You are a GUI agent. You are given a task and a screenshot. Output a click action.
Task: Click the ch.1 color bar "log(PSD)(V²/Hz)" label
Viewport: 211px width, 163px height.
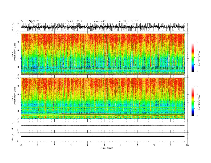tap(199, 58)
